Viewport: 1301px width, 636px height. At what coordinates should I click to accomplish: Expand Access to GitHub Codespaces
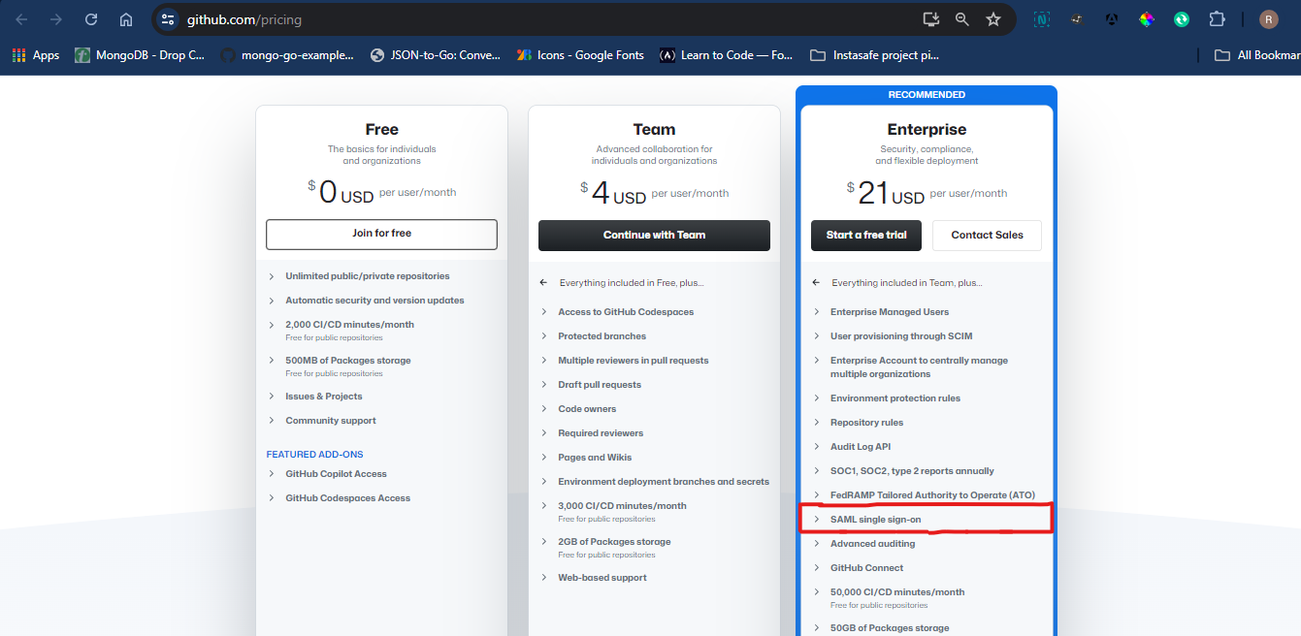pyautogui.click(x=617, y=312)
